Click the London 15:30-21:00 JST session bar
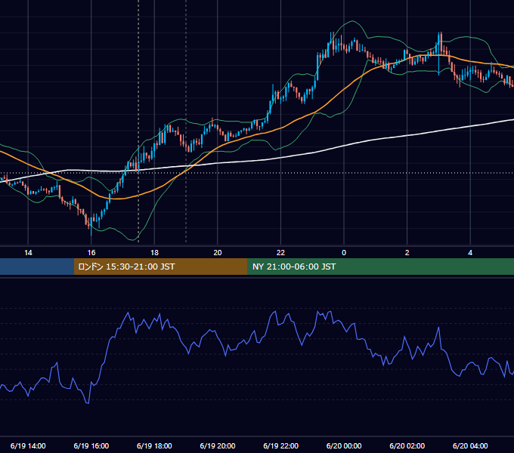 click(160, 267)
